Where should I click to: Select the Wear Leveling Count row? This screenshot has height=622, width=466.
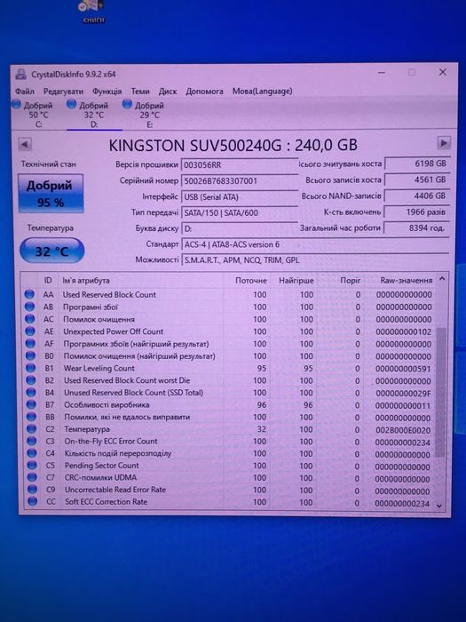229,368
